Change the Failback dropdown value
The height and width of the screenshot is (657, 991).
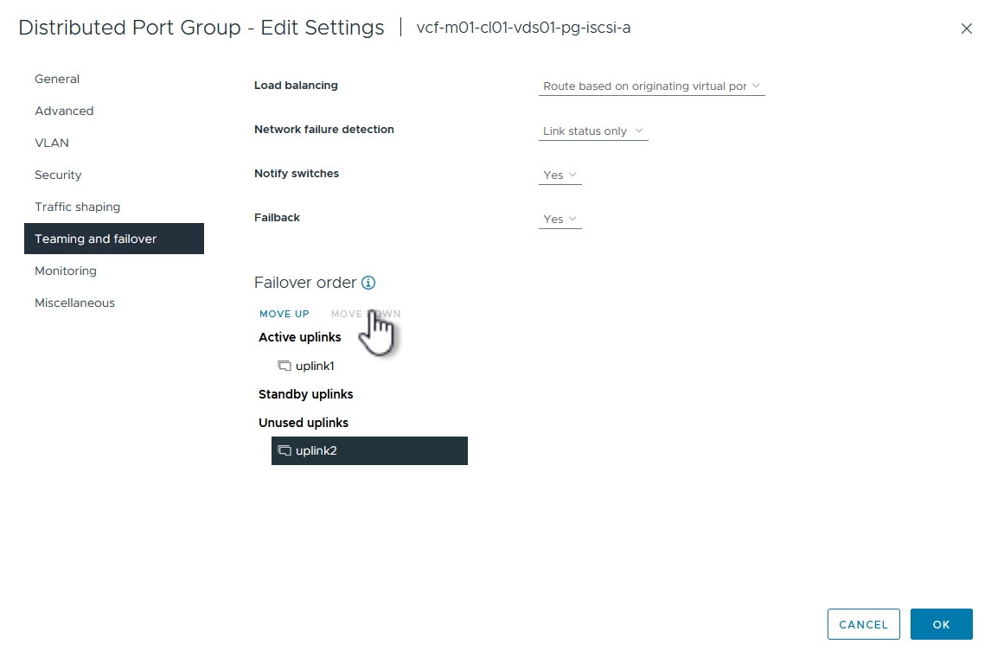[559, 220]
